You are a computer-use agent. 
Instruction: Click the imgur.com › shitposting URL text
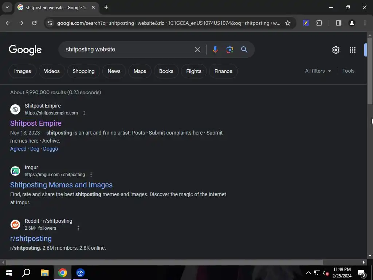pyautogui.click(x=55, y=175)
